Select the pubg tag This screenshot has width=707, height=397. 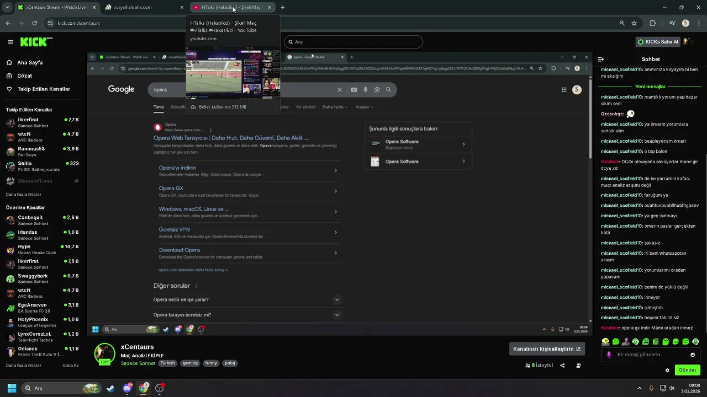click(x=230, y=363)
